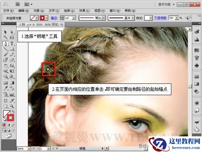Enable Draw Normal mode

4,130
